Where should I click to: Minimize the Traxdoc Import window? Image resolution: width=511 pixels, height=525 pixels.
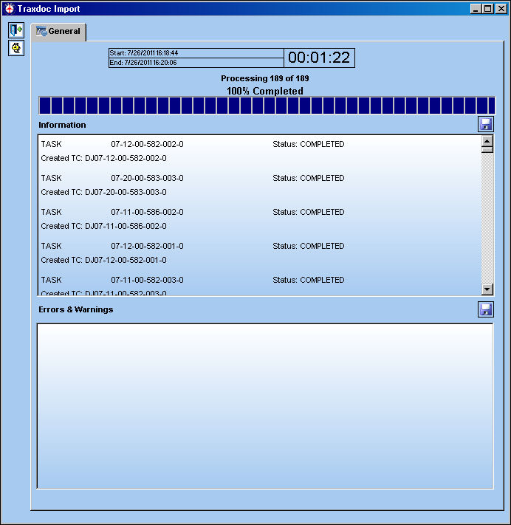(x=476, y=9)
